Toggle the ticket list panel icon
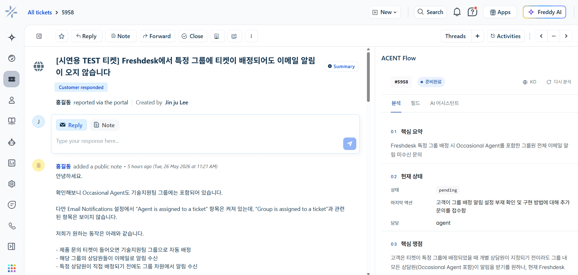This screenshot has height=275, width=578. tap(39, 36)
